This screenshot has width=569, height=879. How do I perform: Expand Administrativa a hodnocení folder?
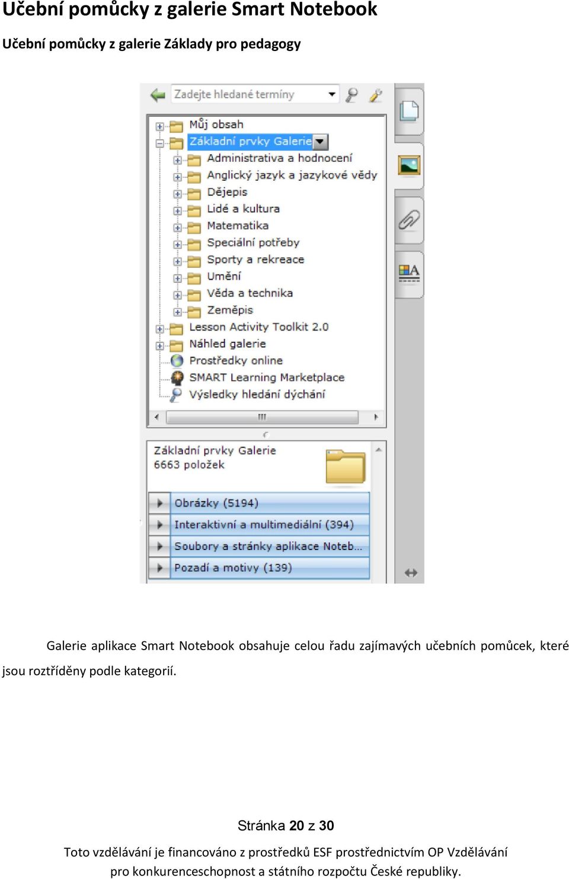pyautogui.click(x=177, y=160)
